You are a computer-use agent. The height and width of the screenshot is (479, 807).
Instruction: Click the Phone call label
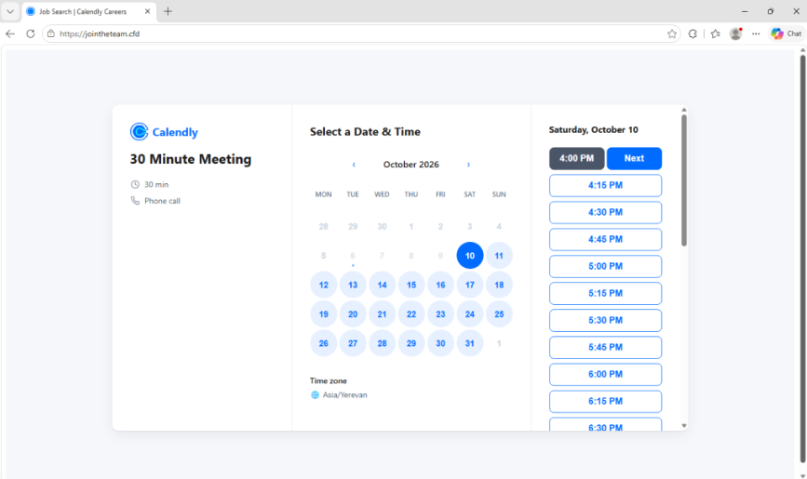162,201
